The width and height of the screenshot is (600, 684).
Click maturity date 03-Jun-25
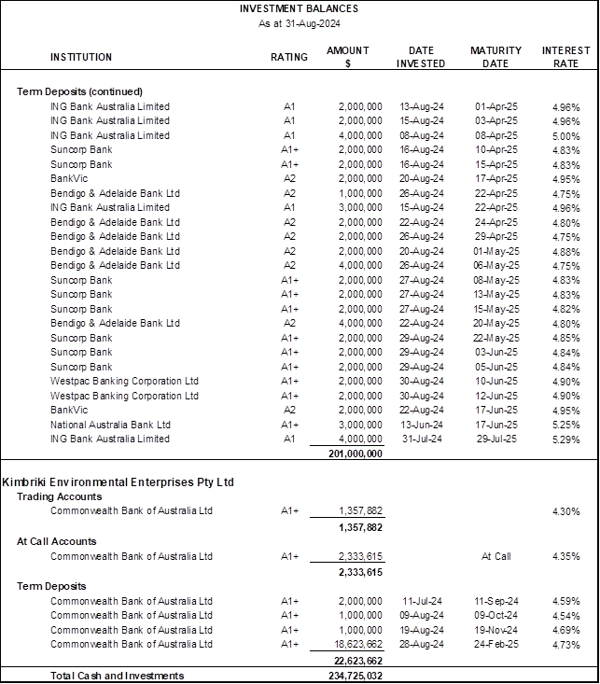coord(496,352)
